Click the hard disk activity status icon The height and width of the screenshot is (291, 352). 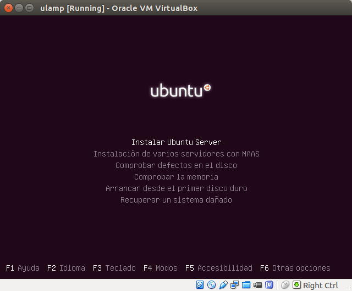(x=200, y=285)
